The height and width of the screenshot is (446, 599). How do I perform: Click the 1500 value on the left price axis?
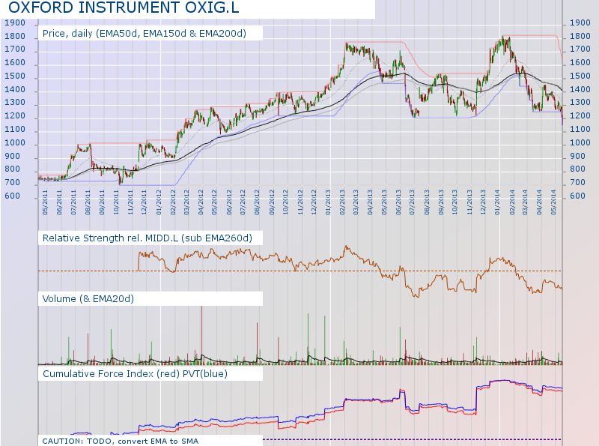14,76
